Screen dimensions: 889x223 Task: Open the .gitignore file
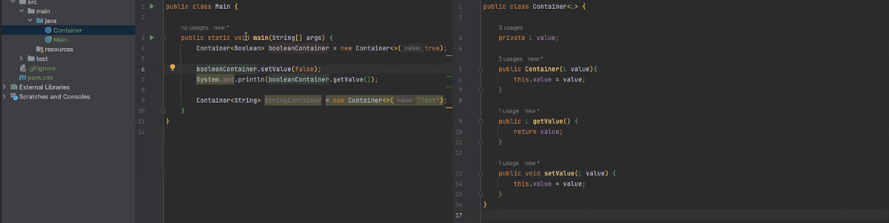click(x=42, y=68)
